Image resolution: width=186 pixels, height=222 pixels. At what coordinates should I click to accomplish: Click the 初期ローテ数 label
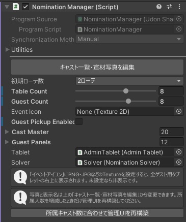(28, 81)
